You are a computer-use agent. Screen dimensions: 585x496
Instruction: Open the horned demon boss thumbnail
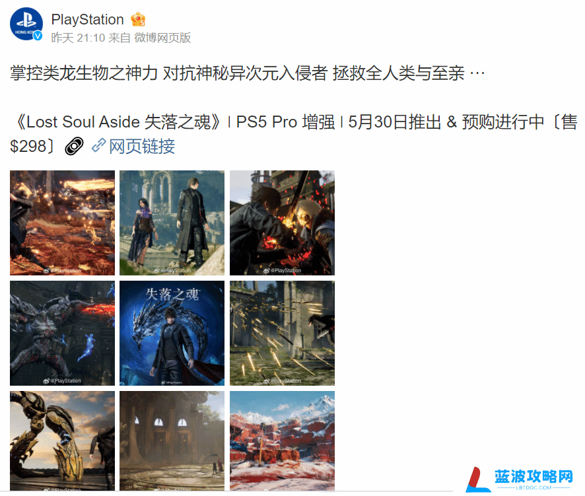62,334
